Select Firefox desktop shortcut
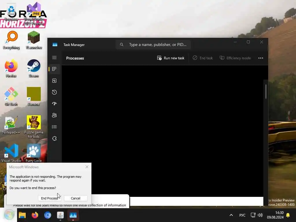 [11, 69]
